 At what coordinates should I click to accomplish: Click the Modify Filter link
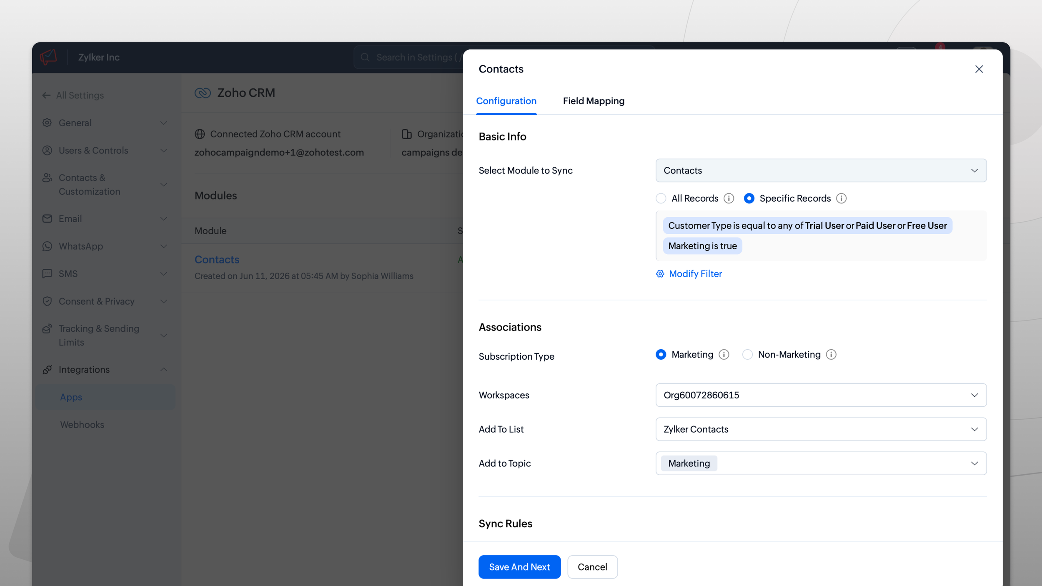[x=689, y=274]
